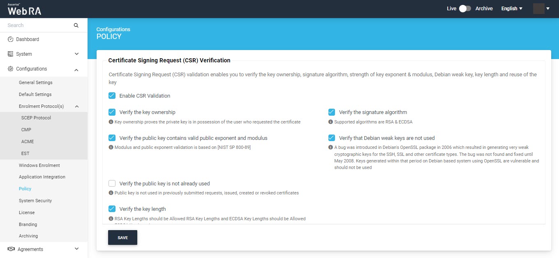Screen dimensions: 559x258
Task: Select SCEP Protocol in sidebar
Action: (36, 118)
